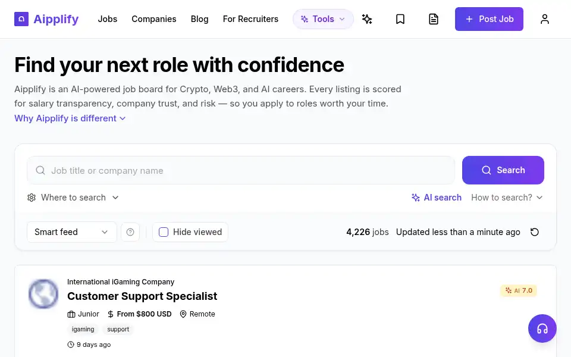This screenshot has height=357, width=571.
Task: Open the headset support chat button
Action: click(542, 328)
